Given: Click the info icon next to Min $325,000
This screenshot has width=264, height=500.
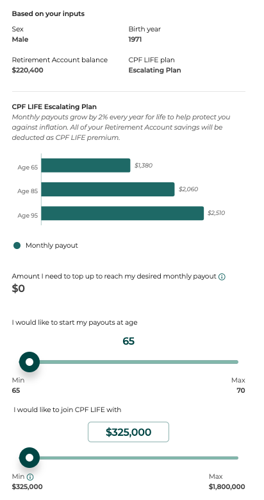Looking at the screenshot, I should 30,477.
